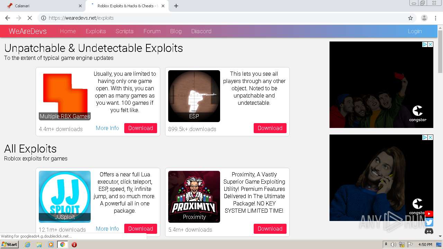This screenshot has height=249, width=443.
Task: Show hidden system tray icons
Action: click(386, 245)
